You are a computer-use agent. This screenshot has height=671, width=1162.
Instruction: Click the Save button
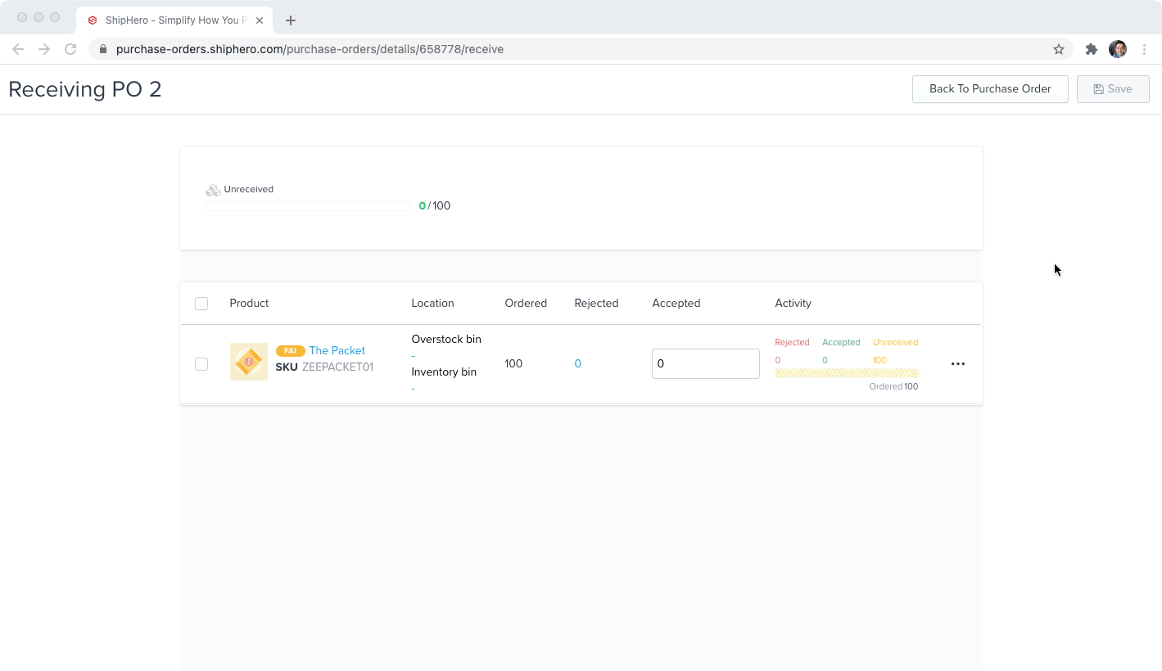pos(1113,89)
